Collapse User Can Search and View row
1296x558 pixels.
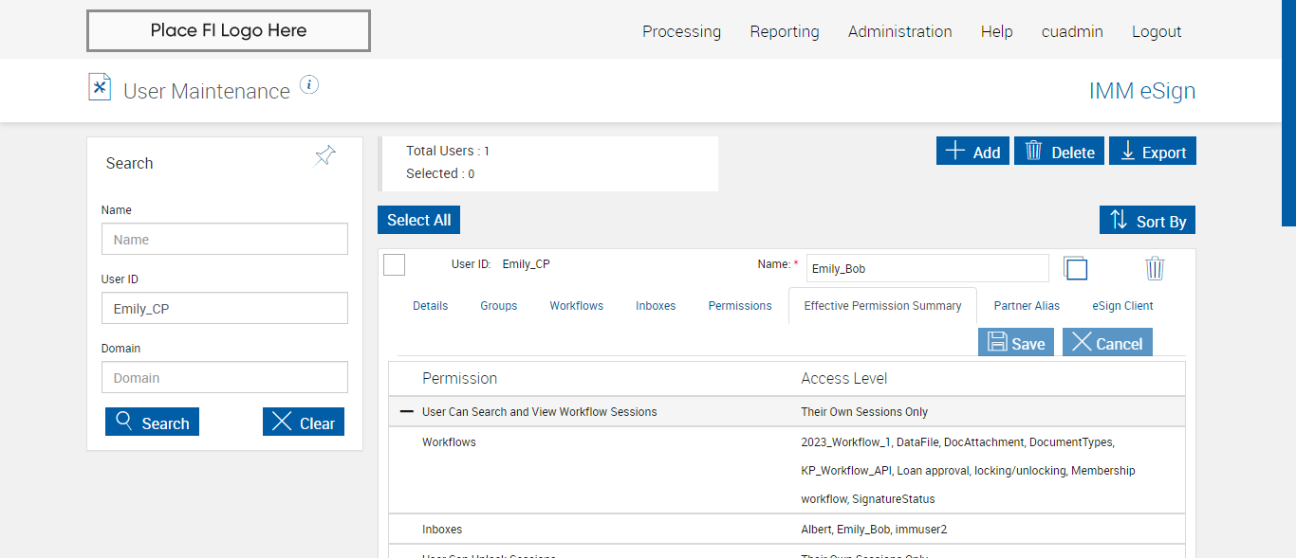pyautogui.click(x=407, y=411)
